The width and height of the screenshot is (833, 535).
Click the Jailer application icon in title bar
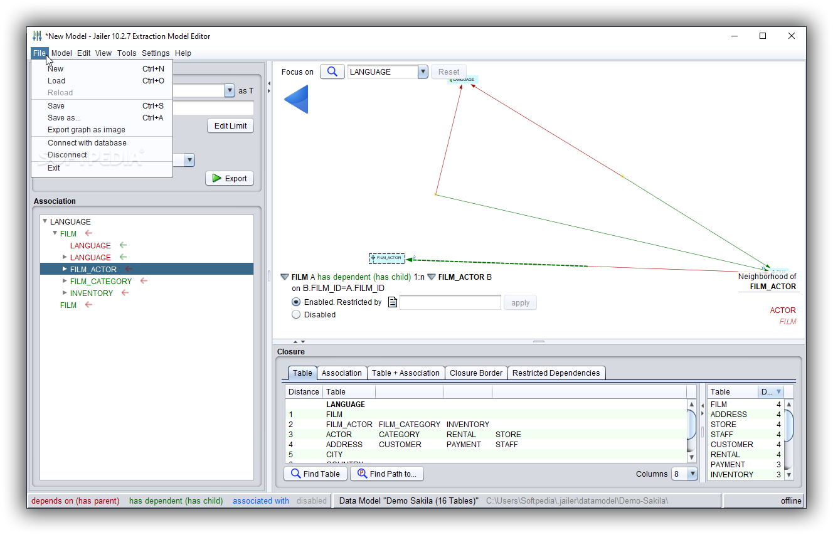[37, 36]
